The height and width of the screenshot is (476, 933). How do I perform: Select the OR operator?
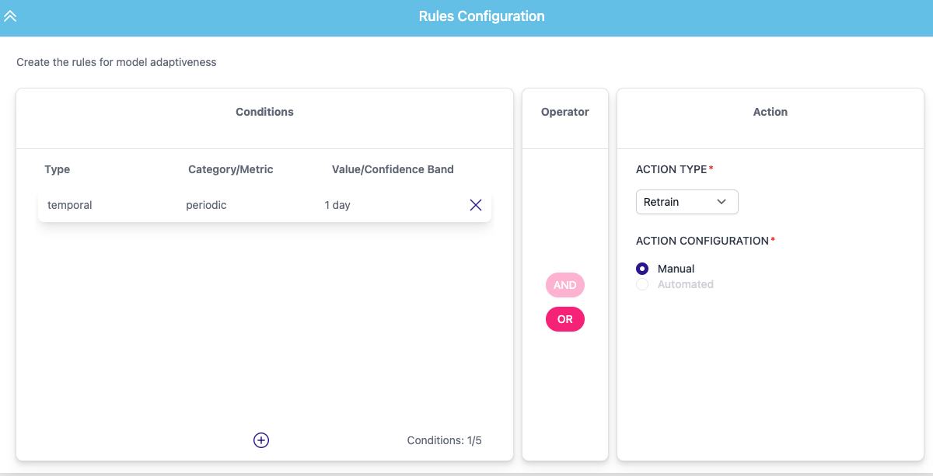pos(565,319)
